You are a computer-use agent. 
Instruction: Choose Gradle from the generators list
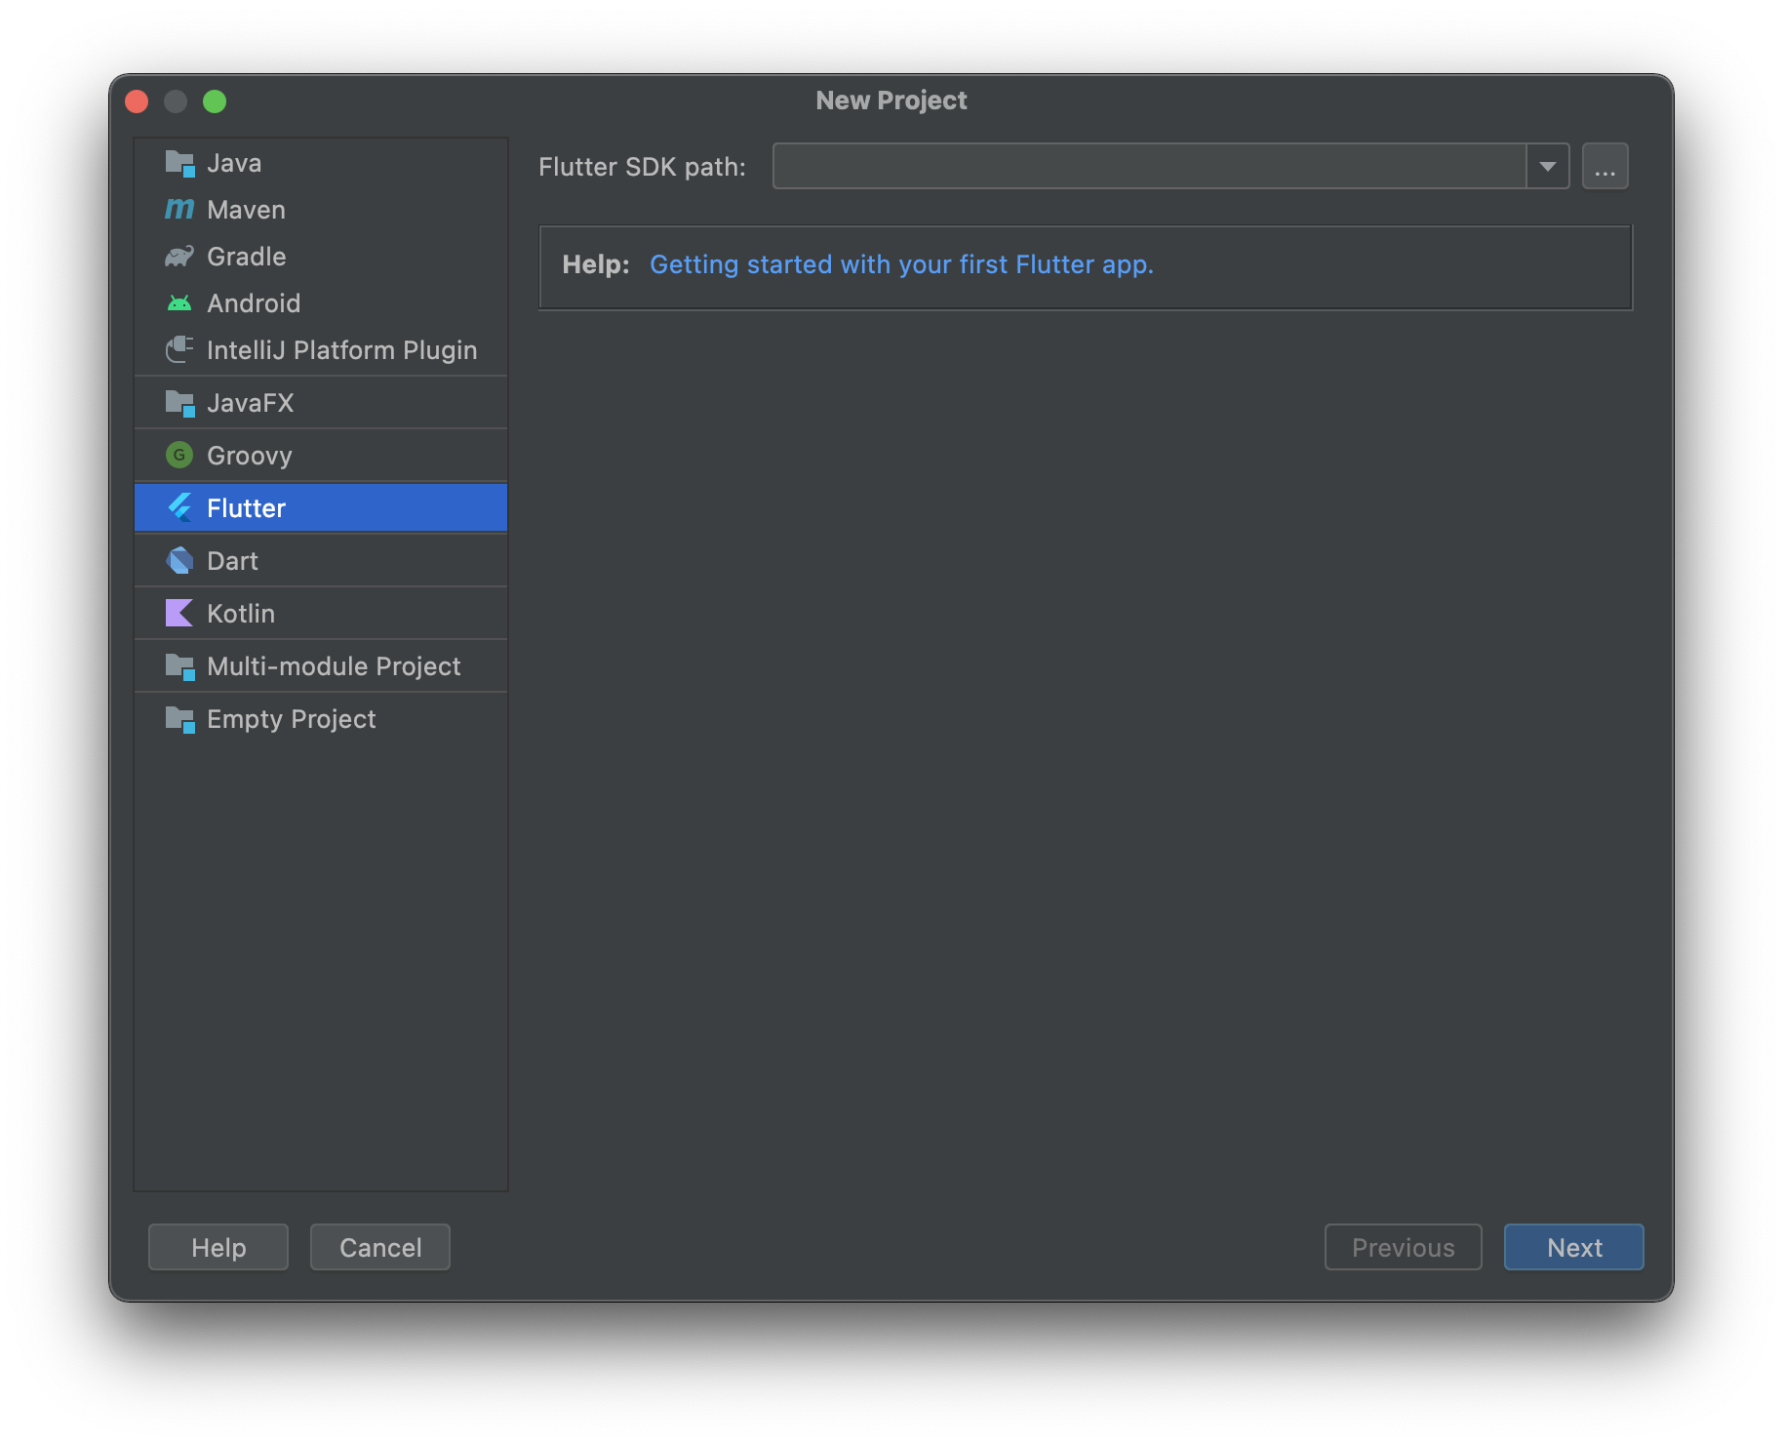pos(321,257)
